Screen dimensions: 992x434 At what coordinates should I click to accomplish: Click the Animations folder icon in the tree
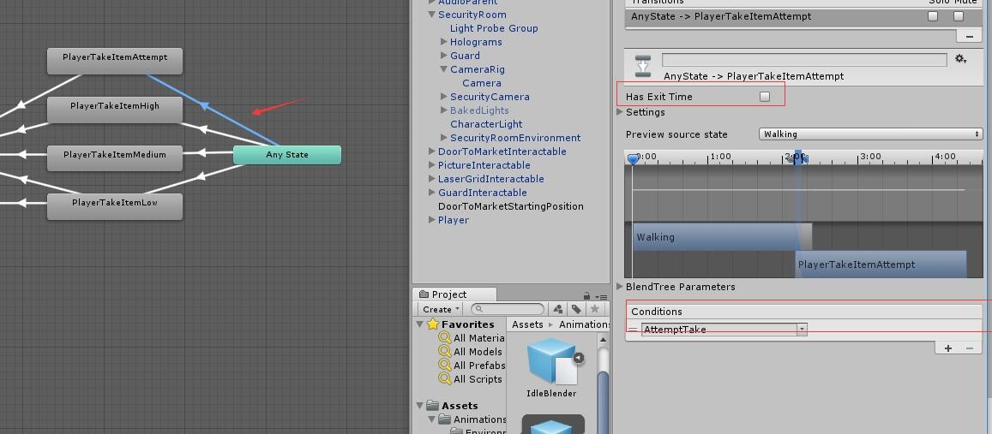coord(445,419)
